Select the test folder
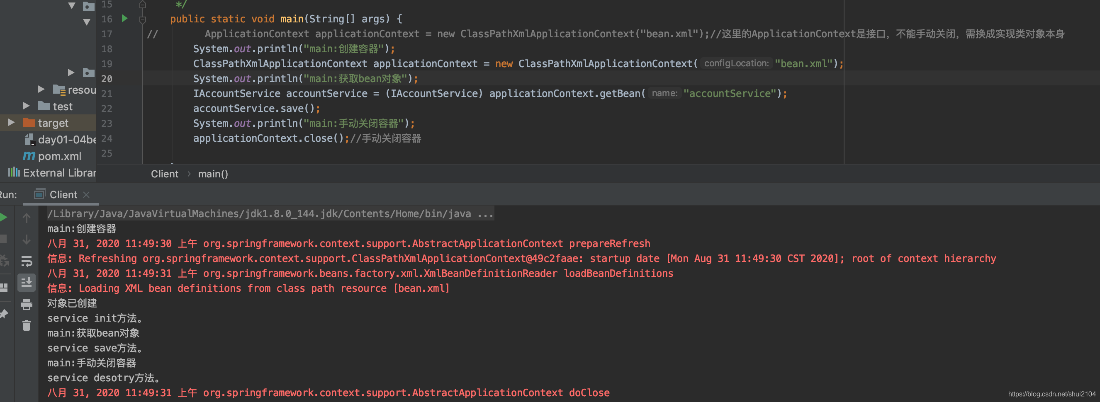The image size is (1100, 402). point(62,106)
